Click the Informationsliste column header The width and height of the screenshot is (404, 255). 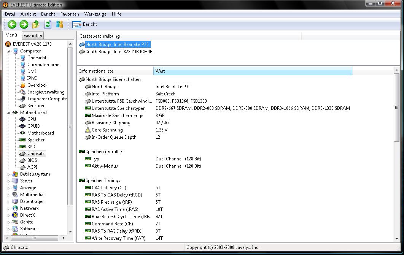click(x=115, y=71)
